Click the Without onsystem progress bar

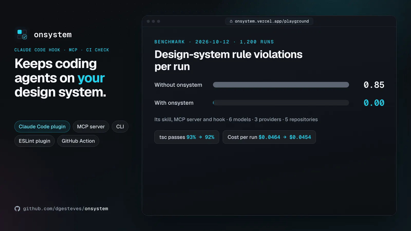point(281,85)
